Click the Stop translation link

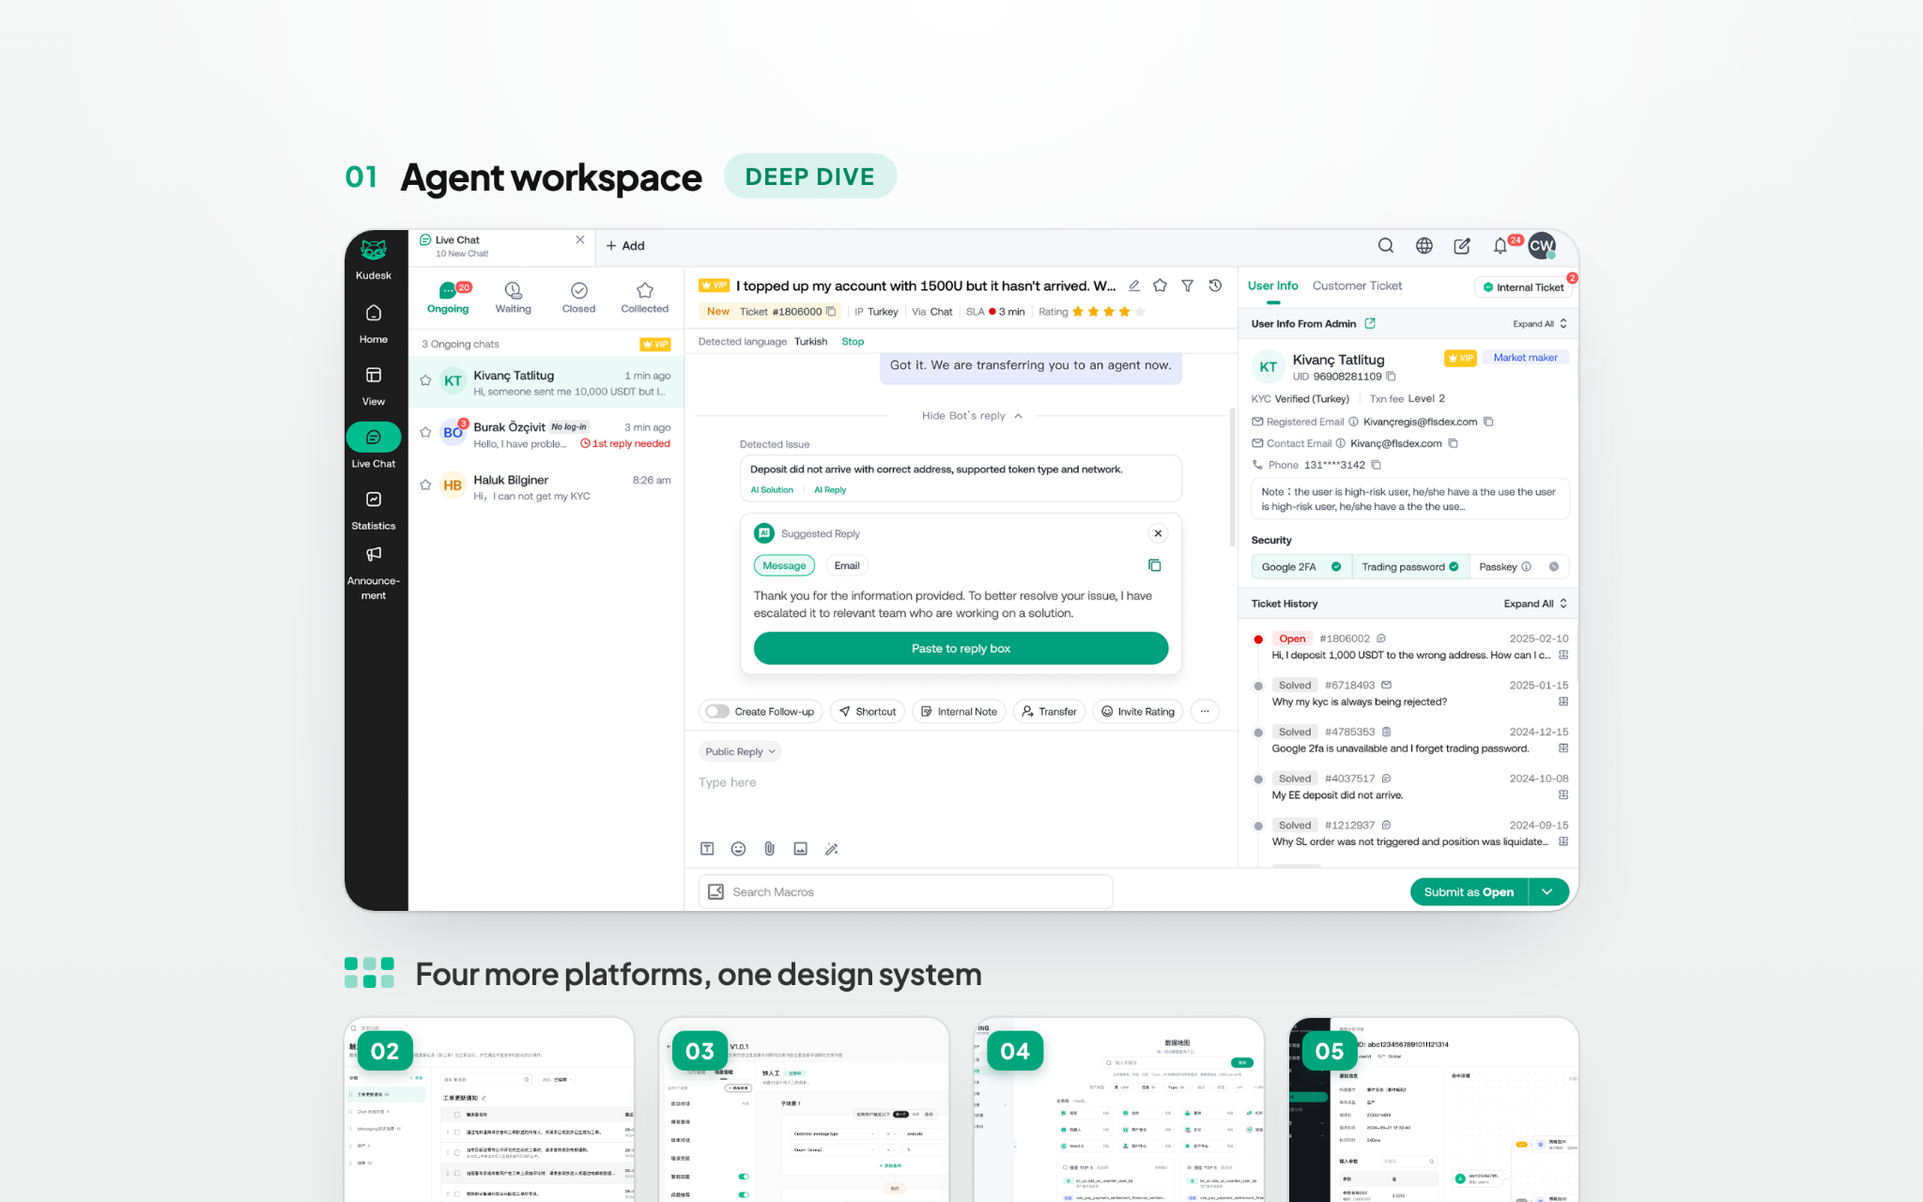(853, 342)
